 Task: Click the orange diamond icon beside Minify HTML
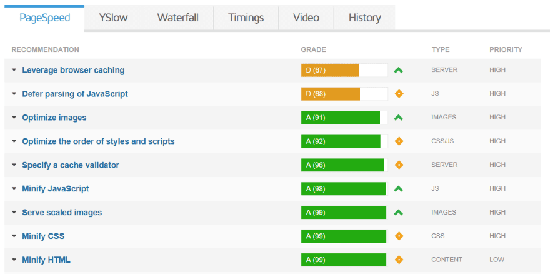click(399, 260)
